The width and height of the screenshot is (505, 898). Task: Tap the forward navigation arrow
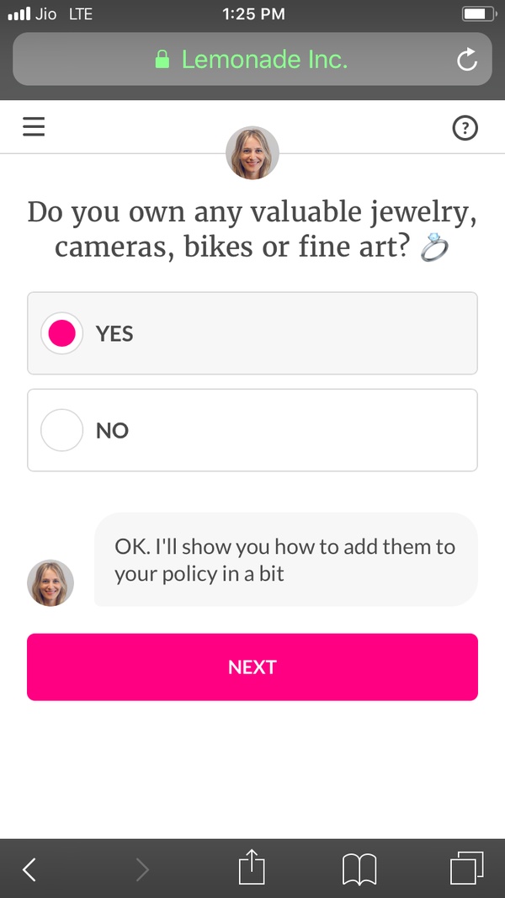coord(141,868)
